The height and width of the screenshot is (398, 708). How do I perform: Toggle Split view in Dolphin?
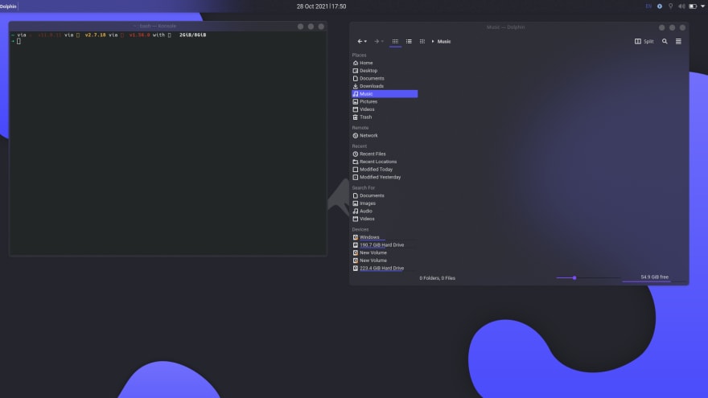tap(644, 41)
